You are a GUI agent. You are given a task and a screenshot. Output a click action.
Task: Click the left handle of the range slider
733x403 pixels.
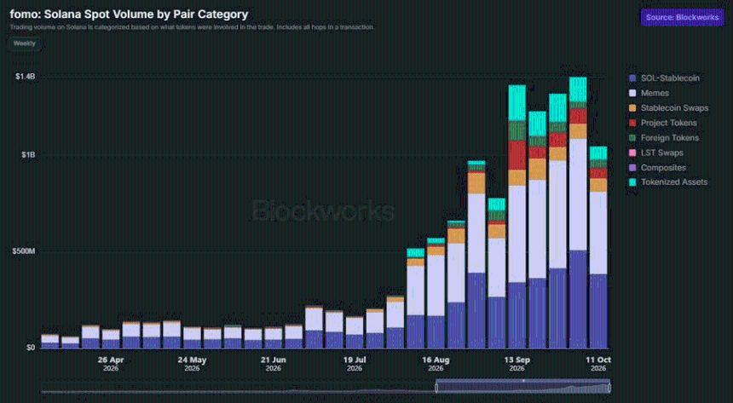coord(436,388)
